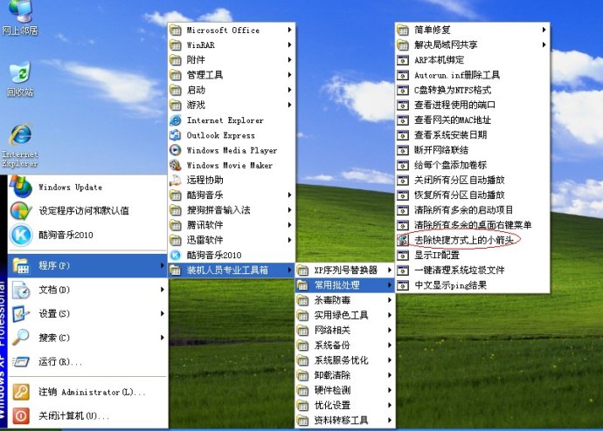603x431 pixels.
Task: Open Network Neighborhood desktop icon
Action: 20,17
